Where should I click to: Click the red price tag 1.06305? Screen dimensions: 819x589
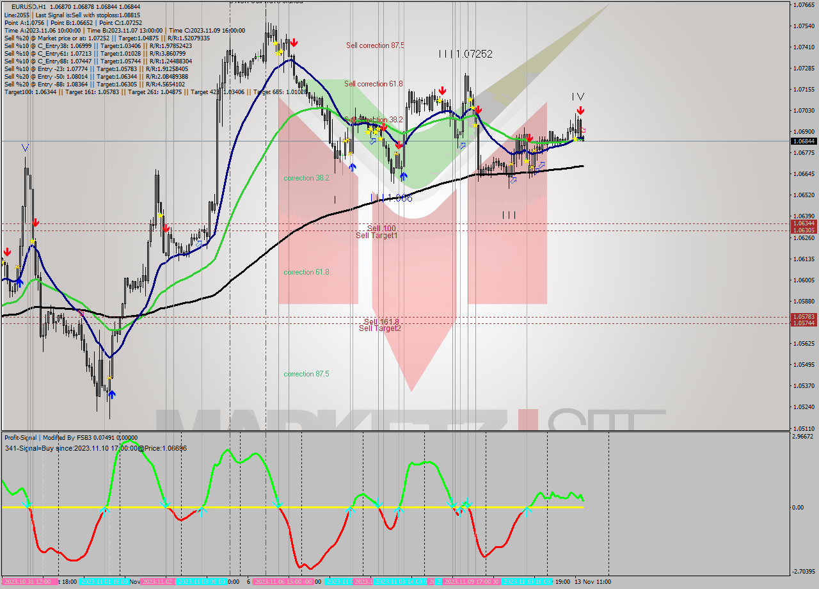tap(804, 230)
